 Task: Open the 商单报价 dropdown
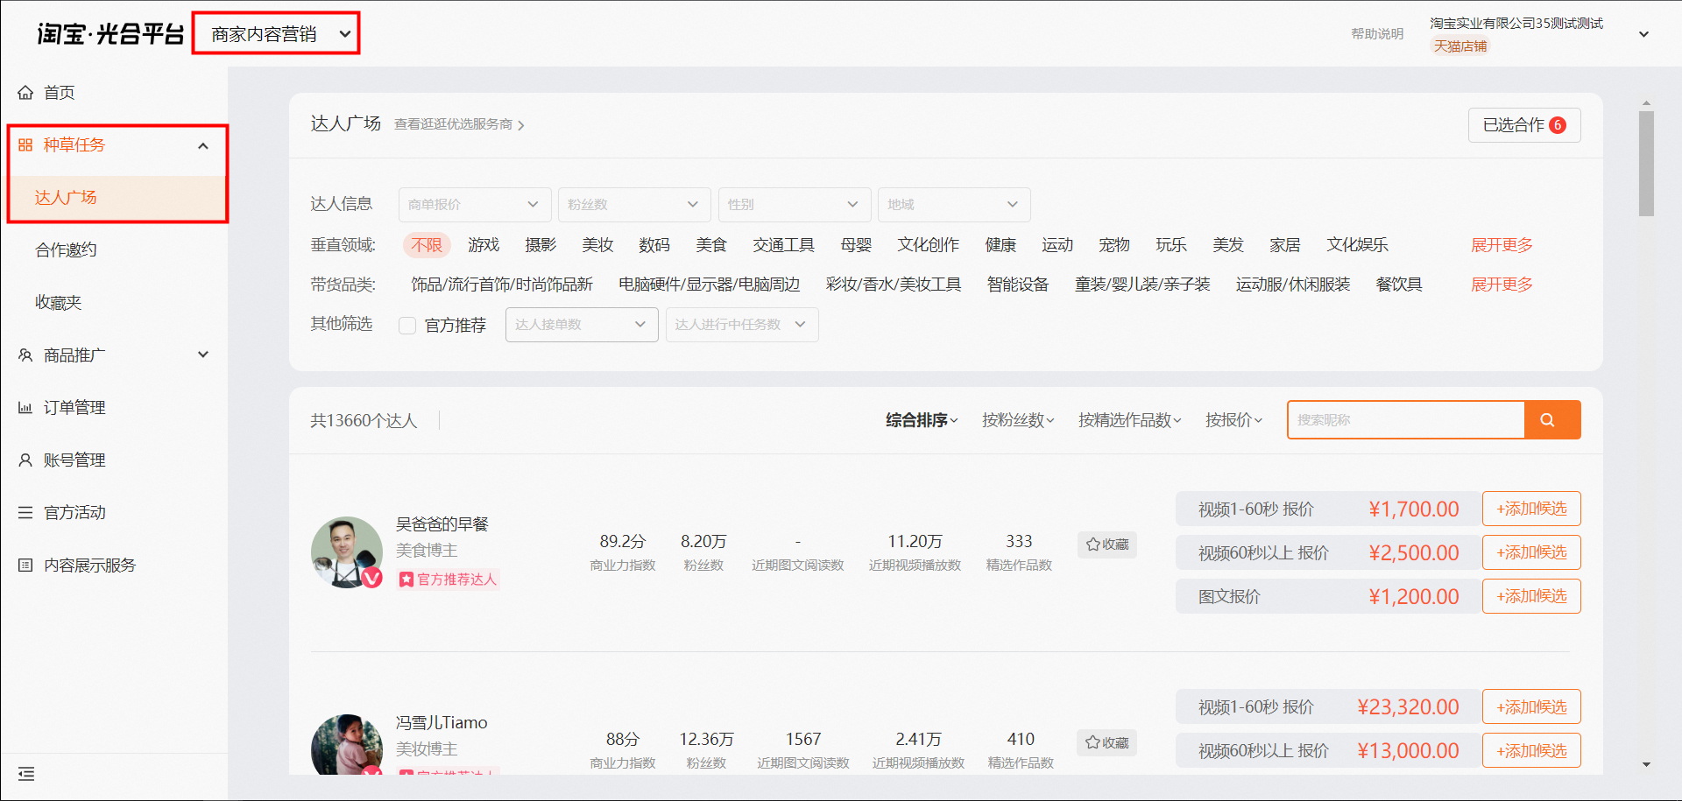click(x=475, y=205)
